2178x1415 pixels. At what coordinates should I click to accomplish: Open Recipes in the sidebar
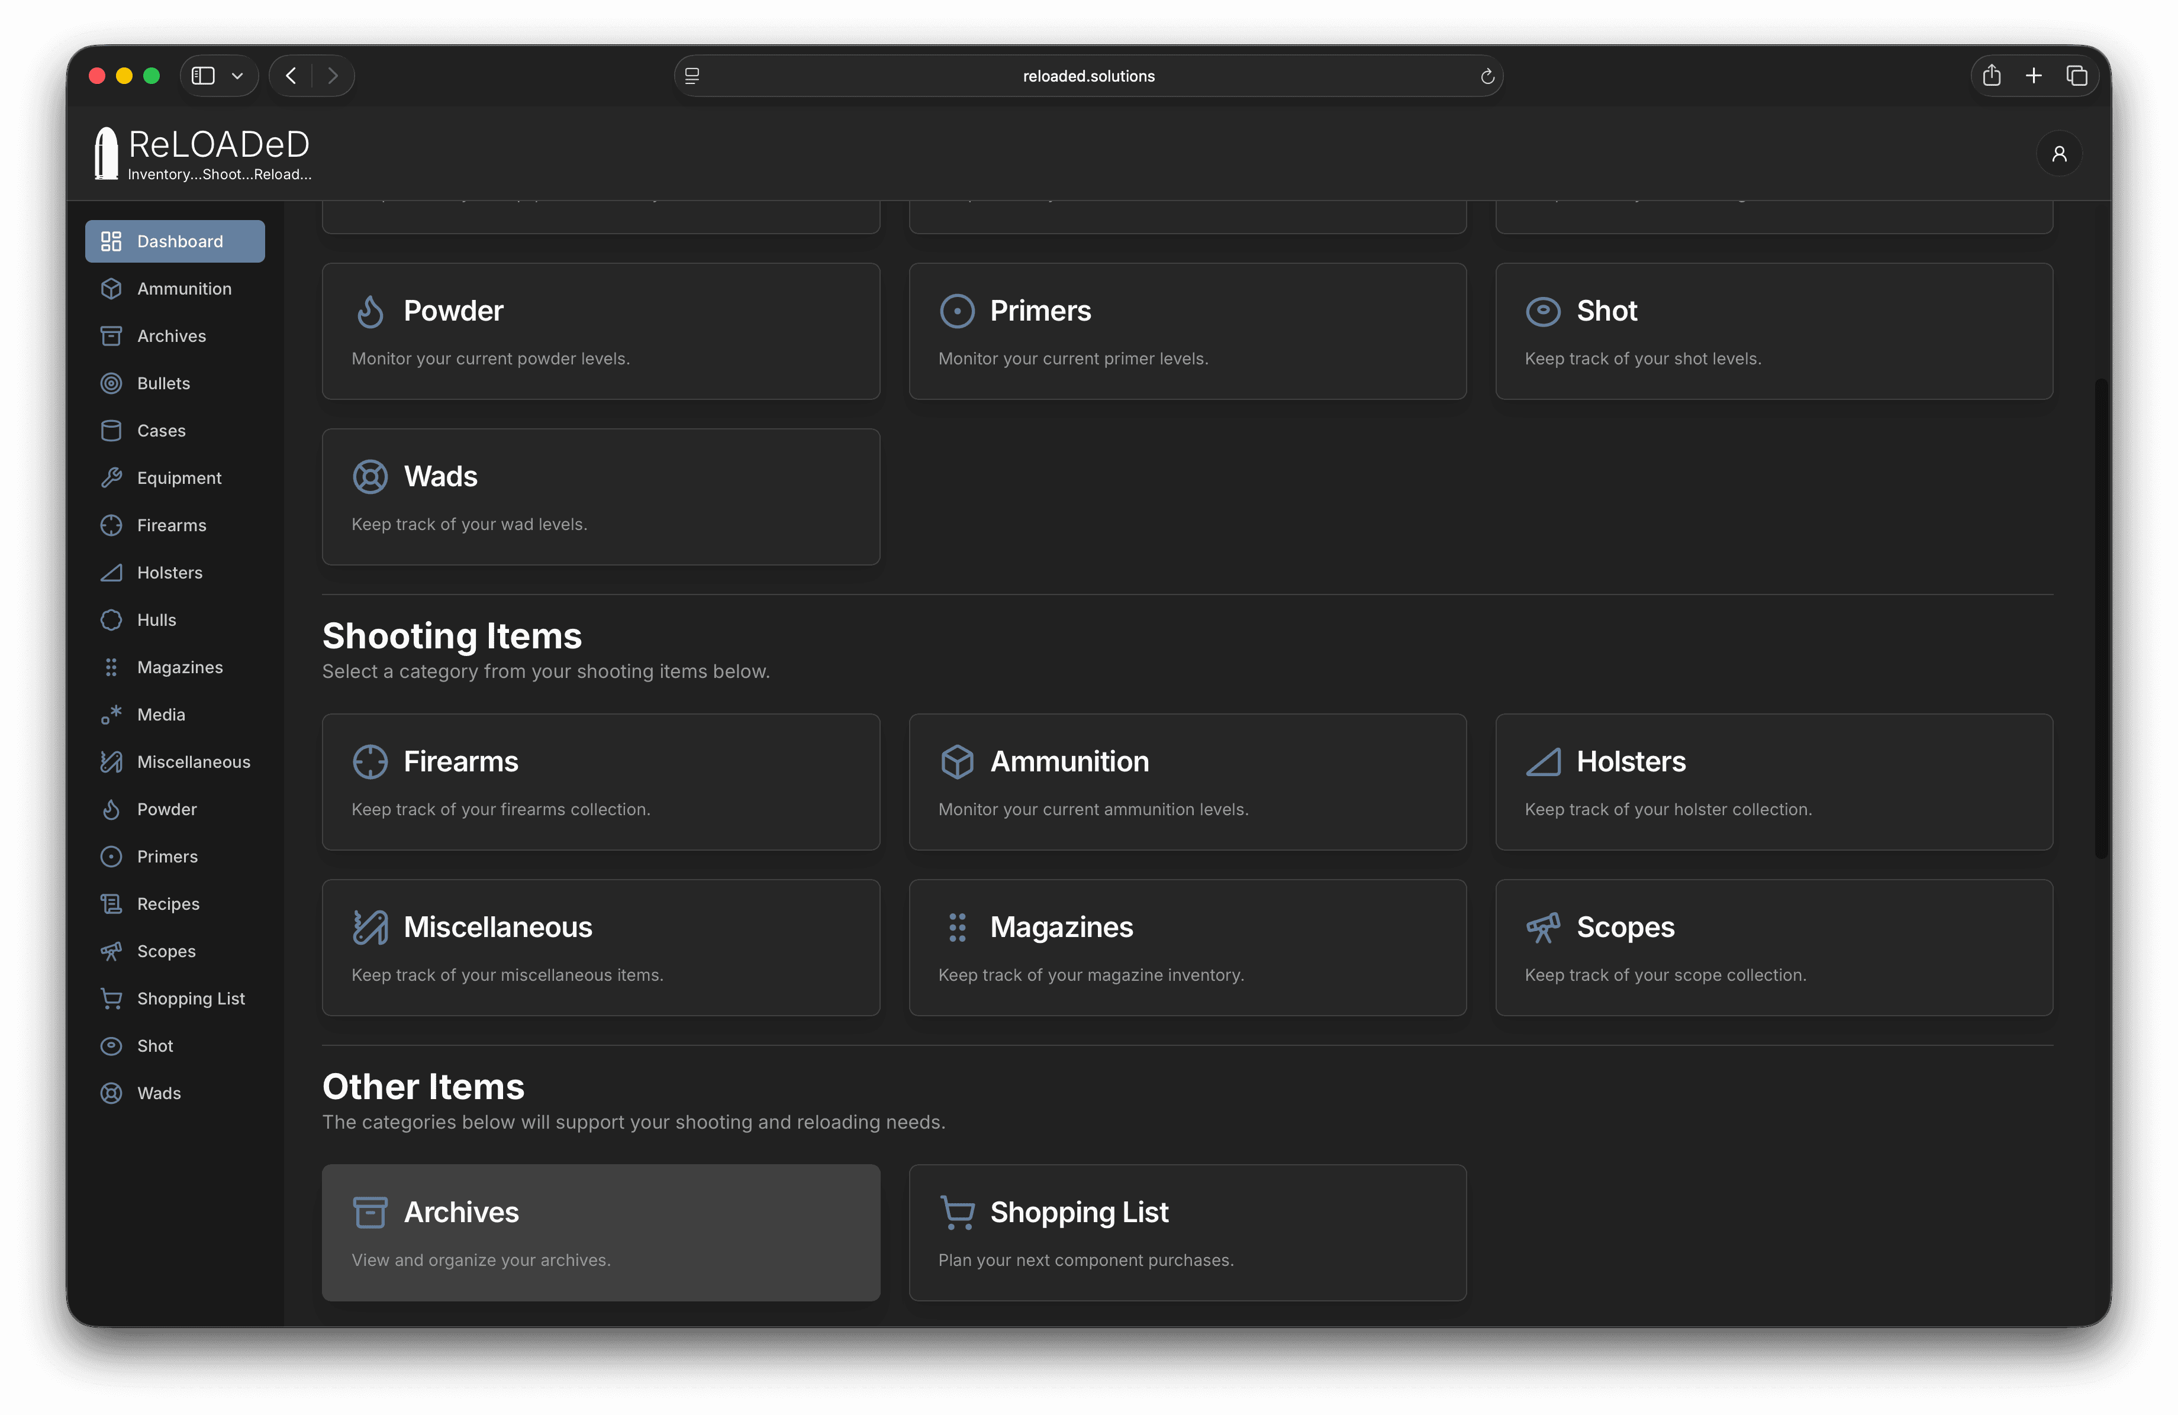[175, 904]
